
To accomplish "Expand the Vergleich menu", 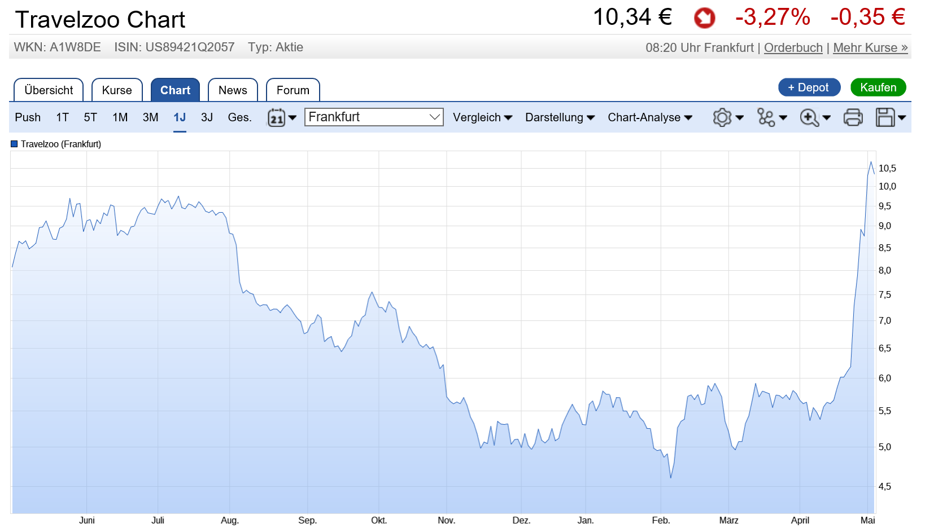I will tap(482, 117).
